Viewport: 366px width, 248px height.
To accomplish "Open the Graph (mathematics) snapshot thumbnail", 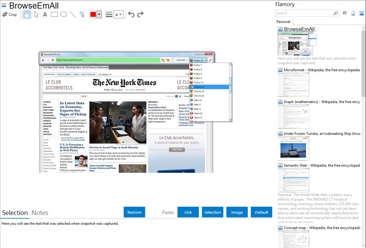I will tap(293, 117).
